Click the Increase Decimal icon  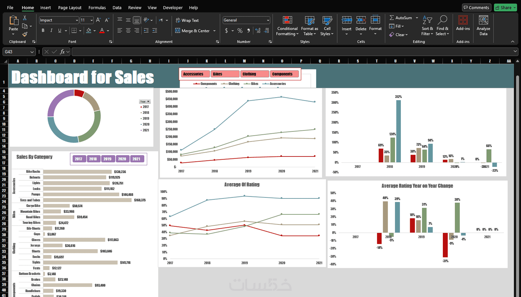click(x=258, y=31)
